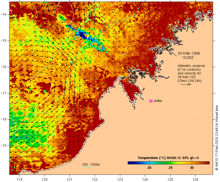Click the latitude label -17
This screenshot has height=182, width=220.
(3, 93)
